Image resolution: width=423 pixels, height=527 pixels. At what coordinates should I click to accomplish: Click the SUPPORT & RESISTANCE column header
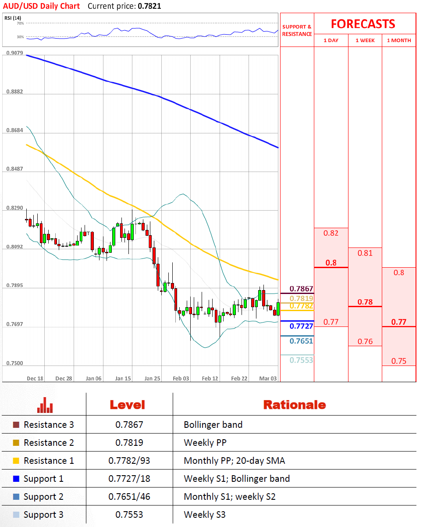coord(297,30)
